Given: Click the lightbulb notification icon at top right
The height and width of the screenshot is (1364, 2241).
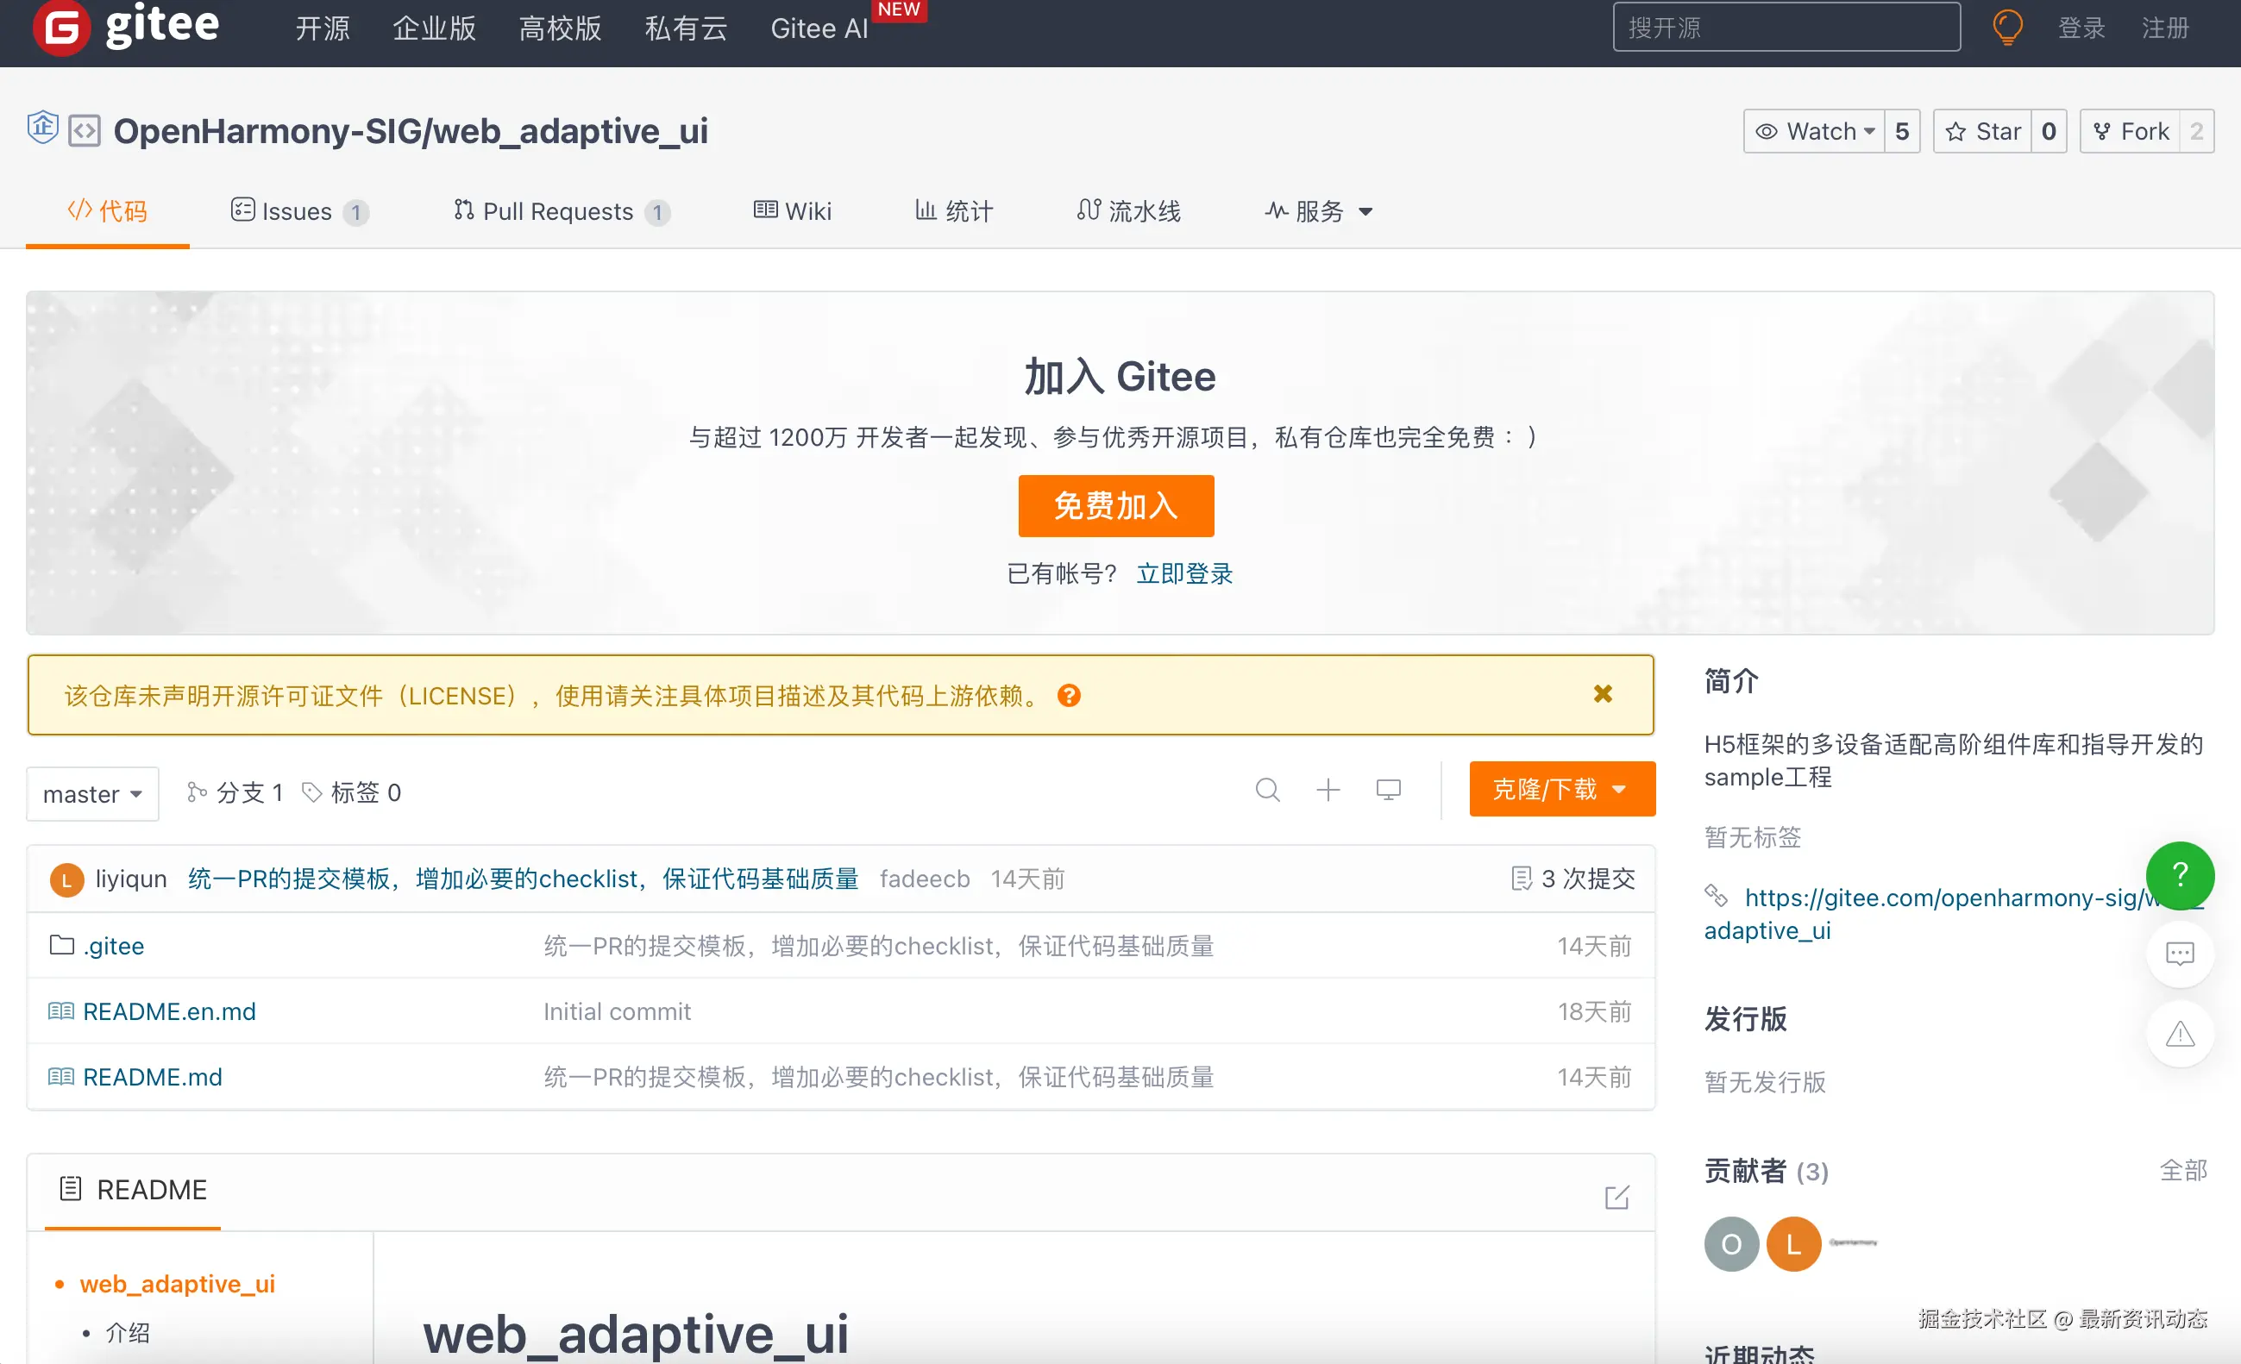Looking at the screenshot, I should 2007,28.
